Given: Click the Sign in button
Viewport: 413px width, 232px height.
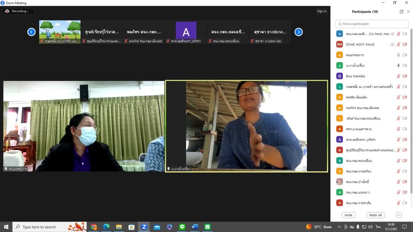Looking at the screenshot, I should [321, 11].
